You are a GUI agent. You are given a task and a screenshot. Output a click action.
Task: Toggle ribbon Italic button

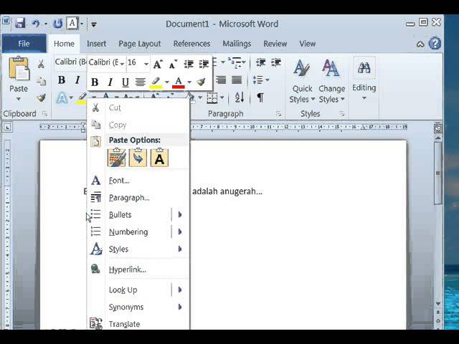pyautogui.click(x=77, y=80)
